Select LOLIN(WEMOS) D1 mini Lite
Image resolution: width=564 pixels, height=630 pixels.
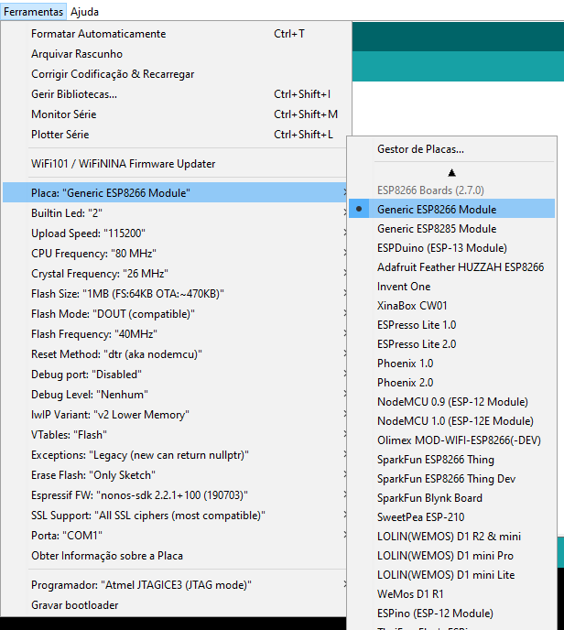(452, 575)
